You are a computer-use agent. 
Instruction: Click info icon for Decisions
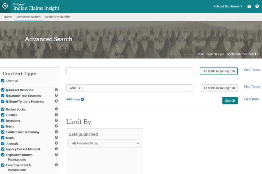56,120
